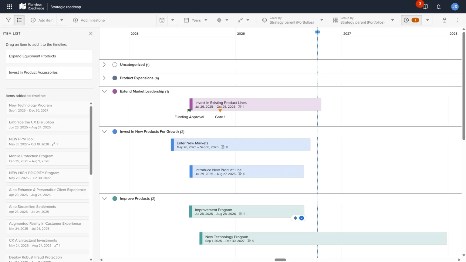Open the dependencies link options
The height and width of the screenshot is (262, 466).
(x=243, y=20)
